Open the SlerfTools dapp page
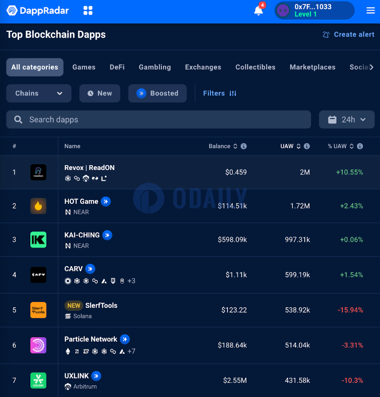380x397 pixels. point(101,306)
